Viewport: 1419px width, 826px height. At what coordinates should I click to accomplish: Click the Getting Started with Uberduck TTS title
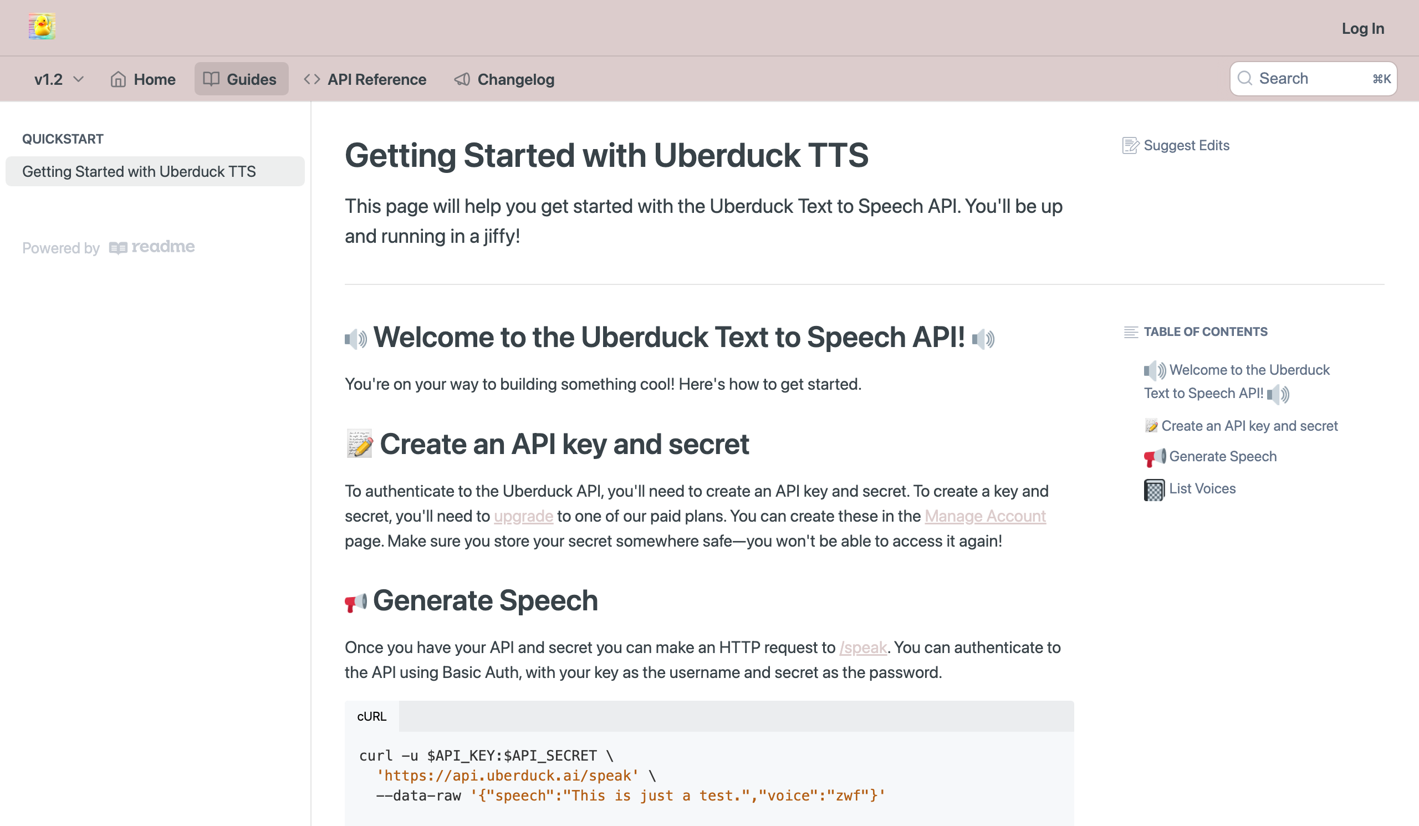[x=606, y=155]
